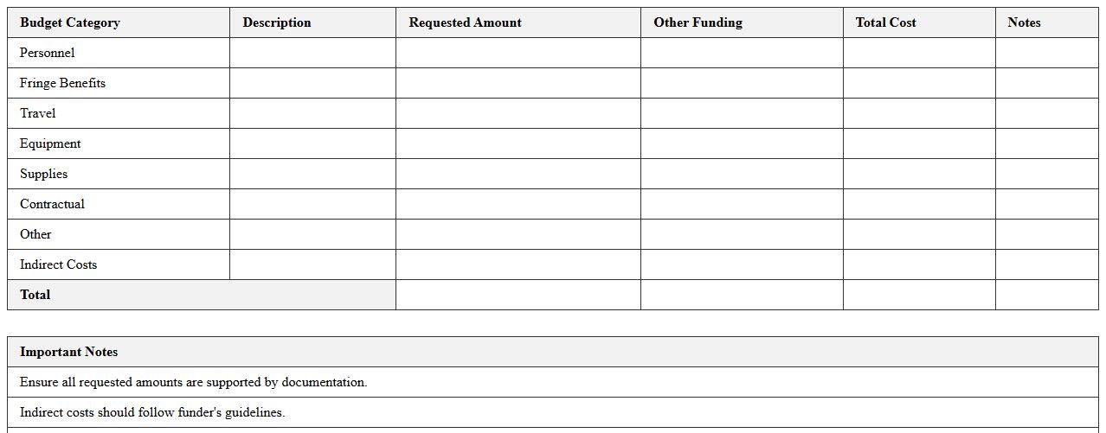The width and height of the screenshot is (1106, 433).
Task: Select the Requested Amount cell for Equipment
Action: [518, 143]
